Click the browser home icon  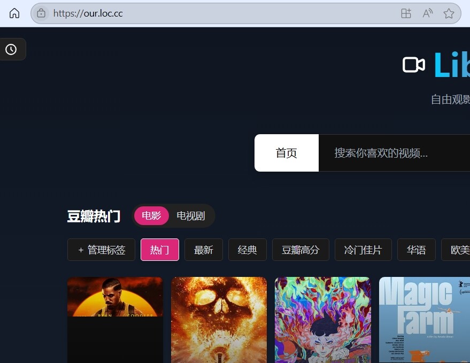[14, 13]
